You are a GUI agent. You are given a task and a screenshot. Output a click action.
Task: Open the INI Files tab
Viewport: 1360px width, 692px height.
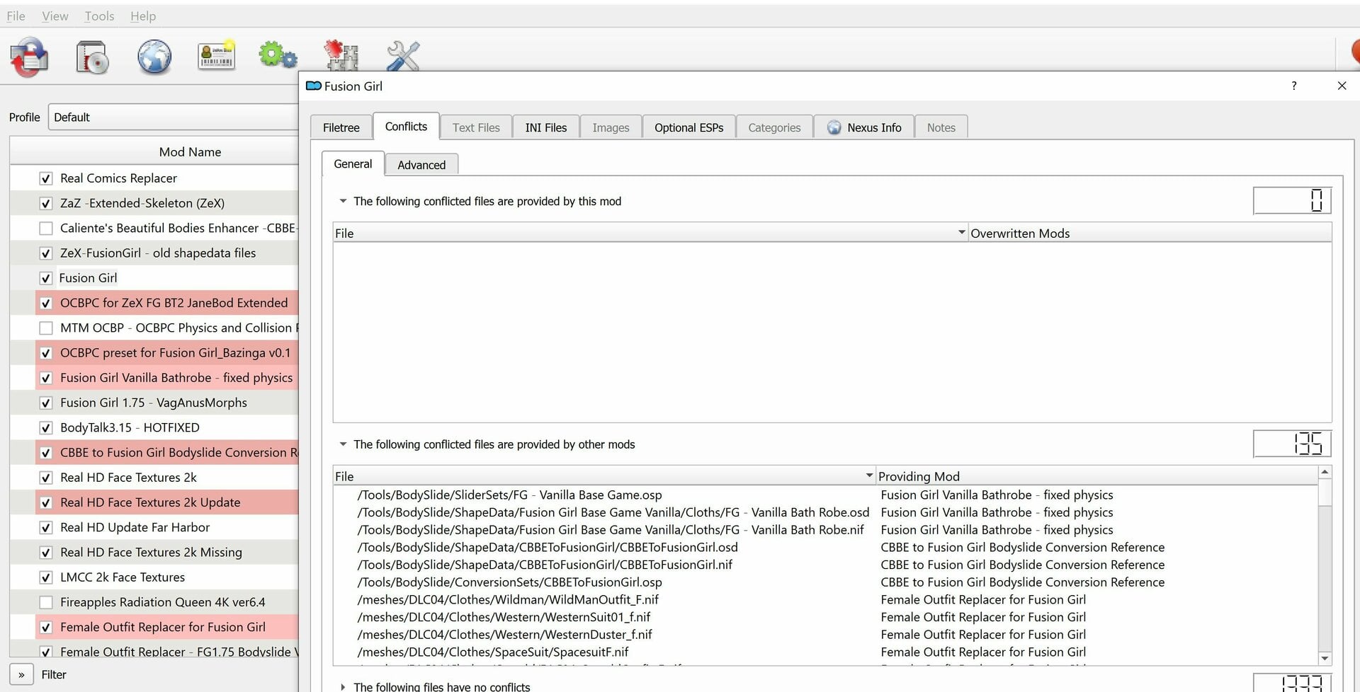coord(546,127)
